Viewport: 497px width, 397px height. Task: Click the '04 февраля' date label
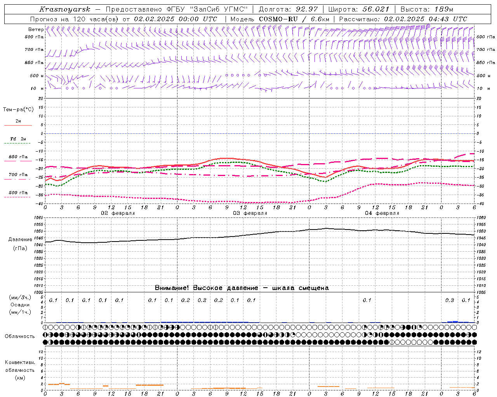pos(382,213)
